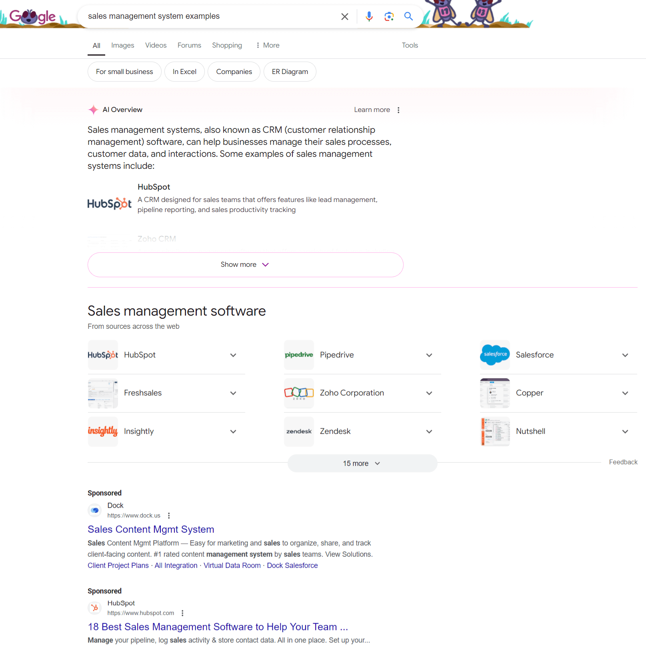Click the Pipedrive name in software list
The height and width of the screenshot is (656, 646).
[337, 355]
